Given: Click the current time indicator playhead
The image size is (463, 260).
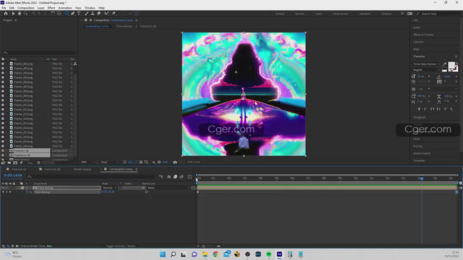Looking at the screenshot, I should click(422, 179).
